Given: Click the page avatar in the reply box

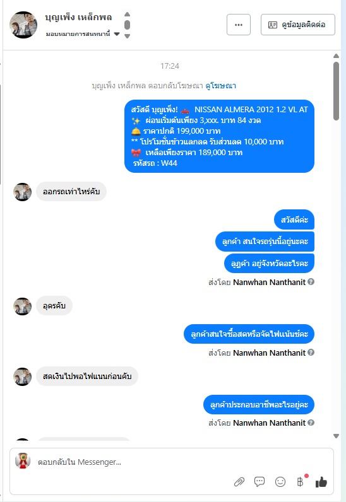Looking at the screenshot, I should point(23,461).
